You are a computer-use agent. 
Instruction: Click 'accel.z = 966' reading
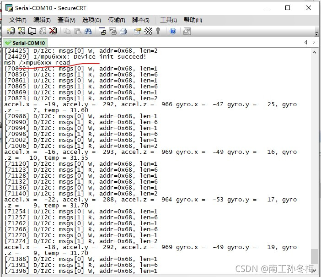pyautogui.click(x=147, y=104)
